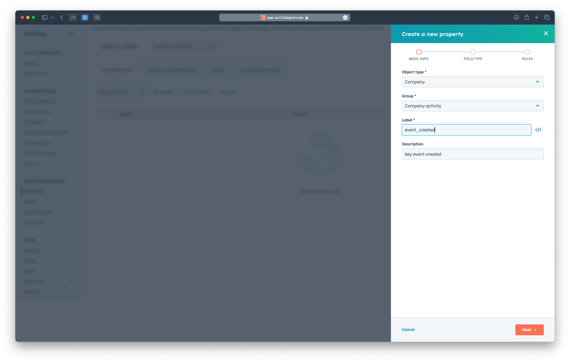Viewport: 570px width, 362px height.
Task: Click the Description field with key event created
Action: (472, 154)
